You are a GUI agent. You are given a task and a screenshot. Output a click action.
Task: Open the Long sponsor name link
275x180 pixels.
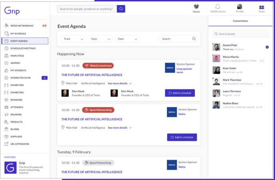(184, 70)
